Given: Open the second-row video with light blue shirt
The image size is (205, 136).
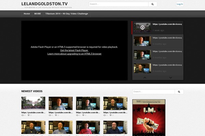Looking at the screenshot, I should click(61, 127).
